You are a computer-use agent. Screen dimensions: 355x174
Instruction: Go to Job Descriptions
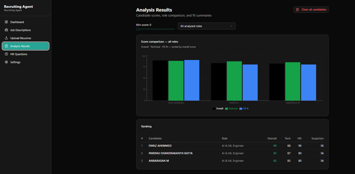tap(26, 30)
